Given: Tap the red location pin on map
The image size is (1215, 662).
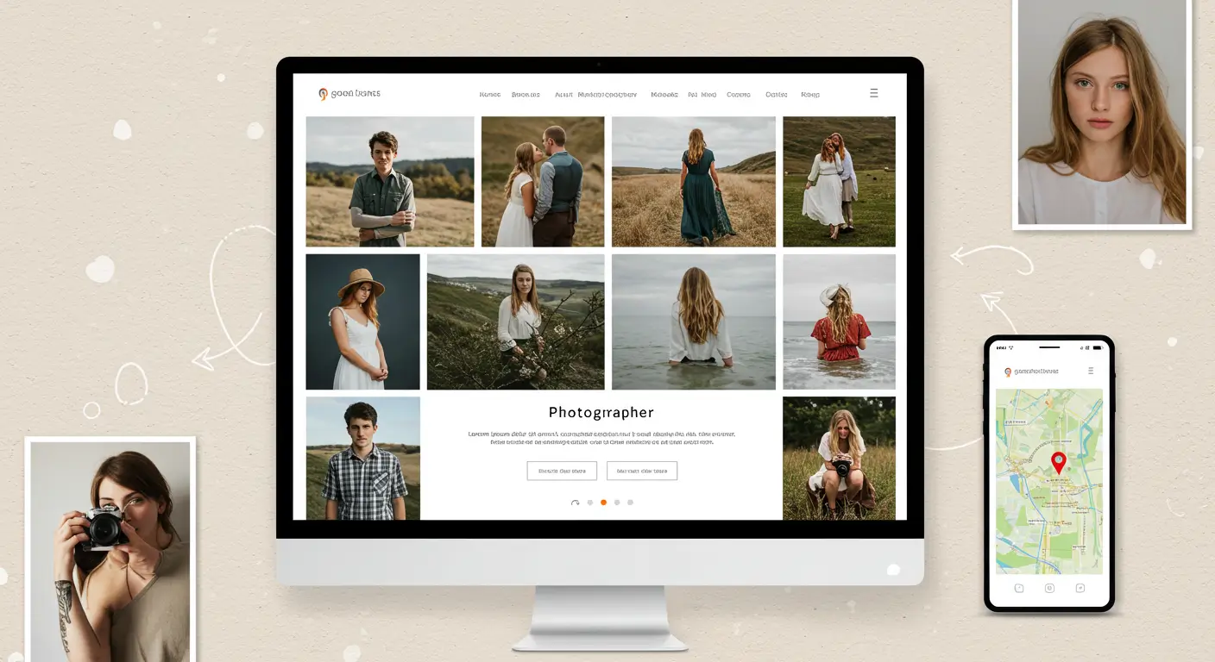Looking at the screenshot, I should [x=1058, y=461].
